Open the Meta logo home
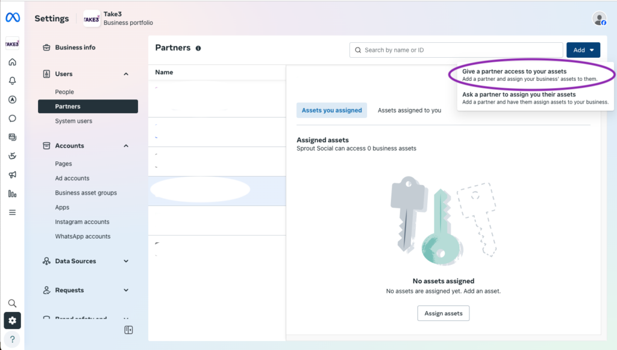 coord(13,17)
